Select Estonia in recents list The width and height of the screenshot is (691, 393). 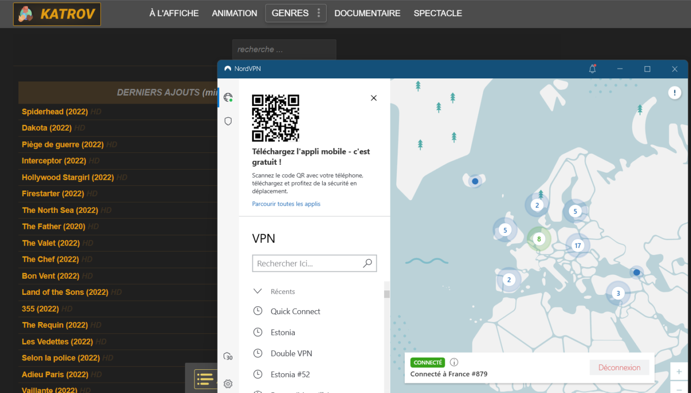[283, 332]
